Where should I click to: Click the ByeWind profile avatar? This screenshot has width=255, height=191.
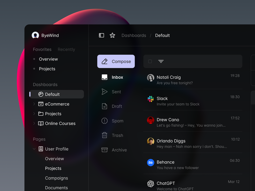[35, 35]
